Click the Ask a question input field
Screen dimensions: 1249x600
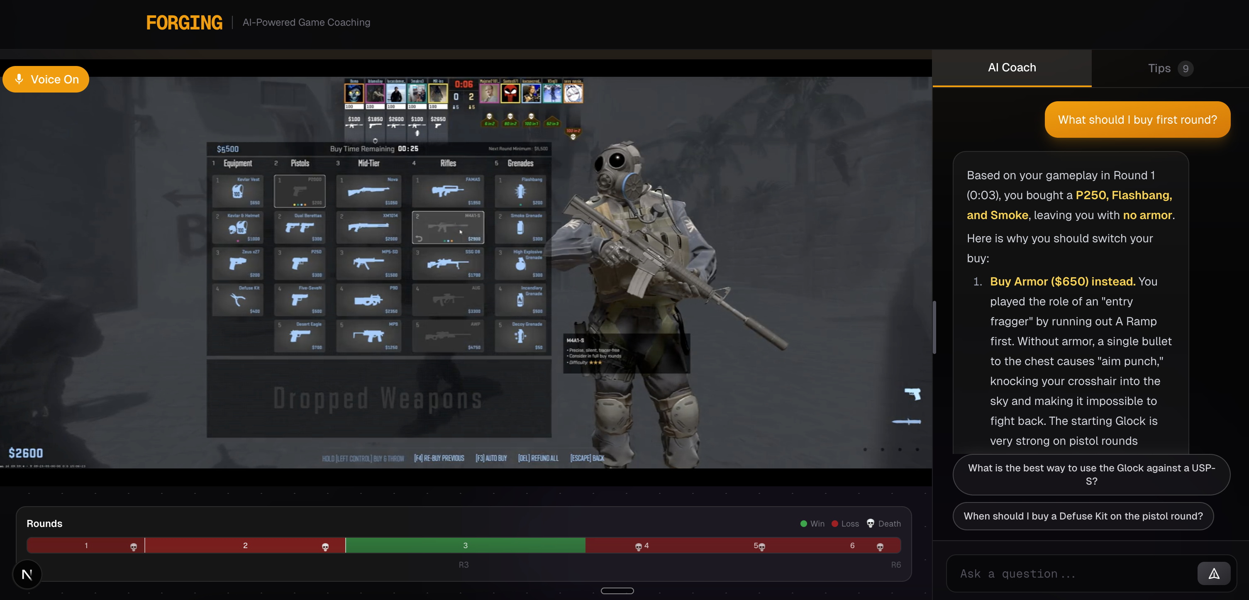(x=1071, y=574)
